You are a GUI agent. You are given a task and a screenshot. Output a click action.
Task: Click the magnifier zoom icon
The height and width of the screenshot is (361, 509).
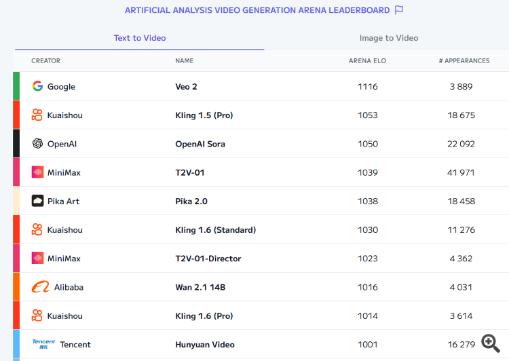click(x=491, y=343)
